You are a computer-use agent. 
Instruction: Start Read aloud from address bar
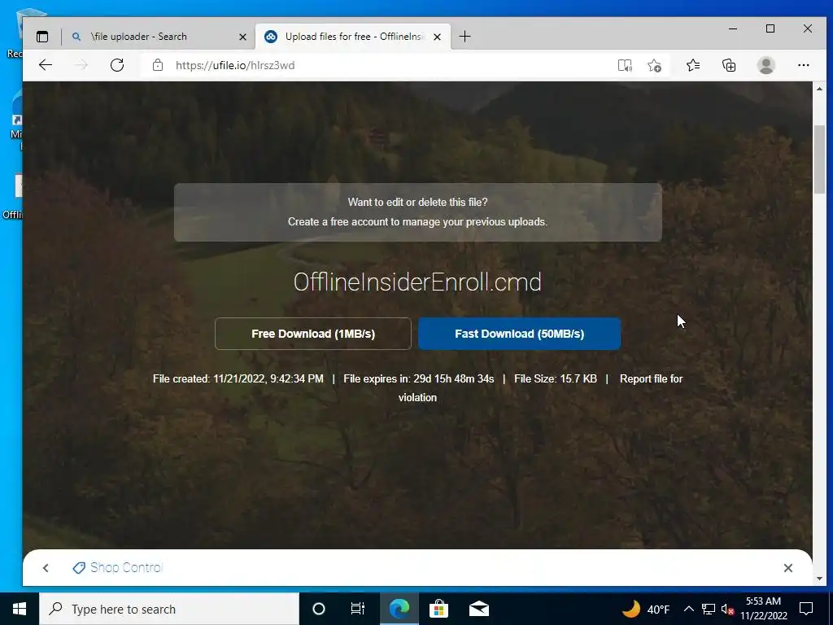tap(625, 65)
